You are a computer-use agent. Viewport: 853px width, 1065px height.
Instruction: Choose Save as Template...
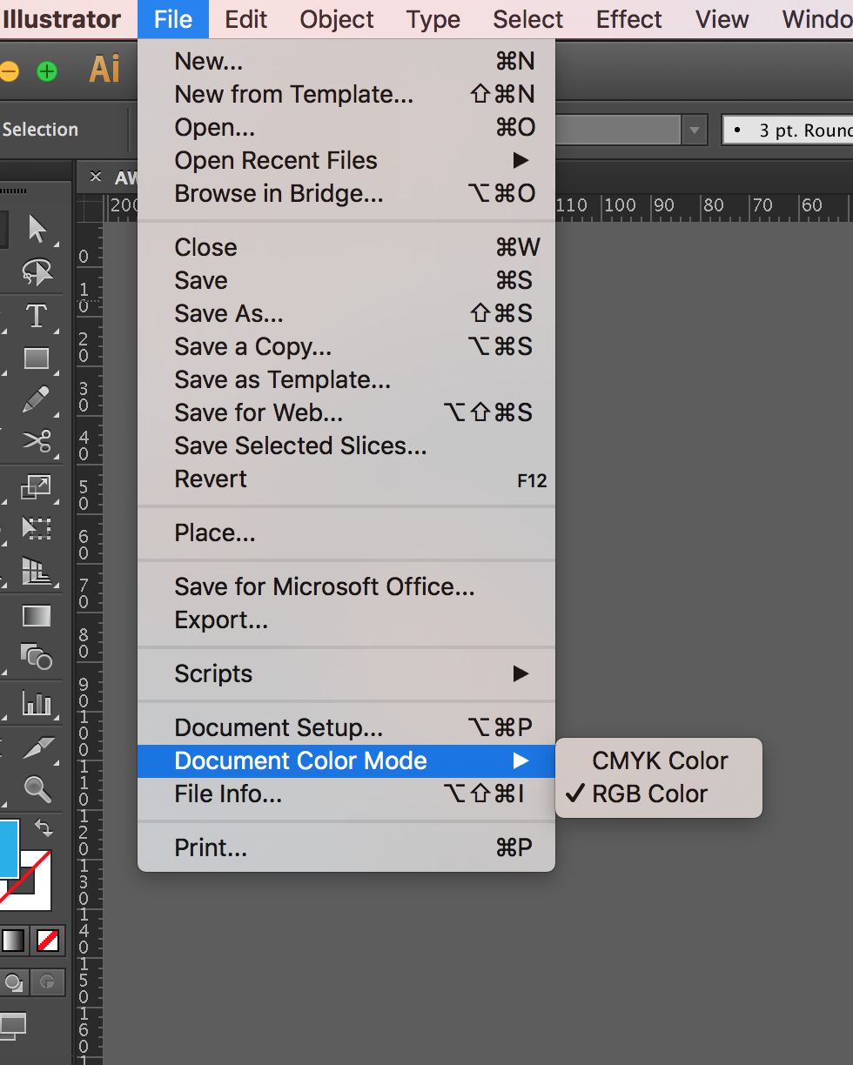tap(346, 379)
